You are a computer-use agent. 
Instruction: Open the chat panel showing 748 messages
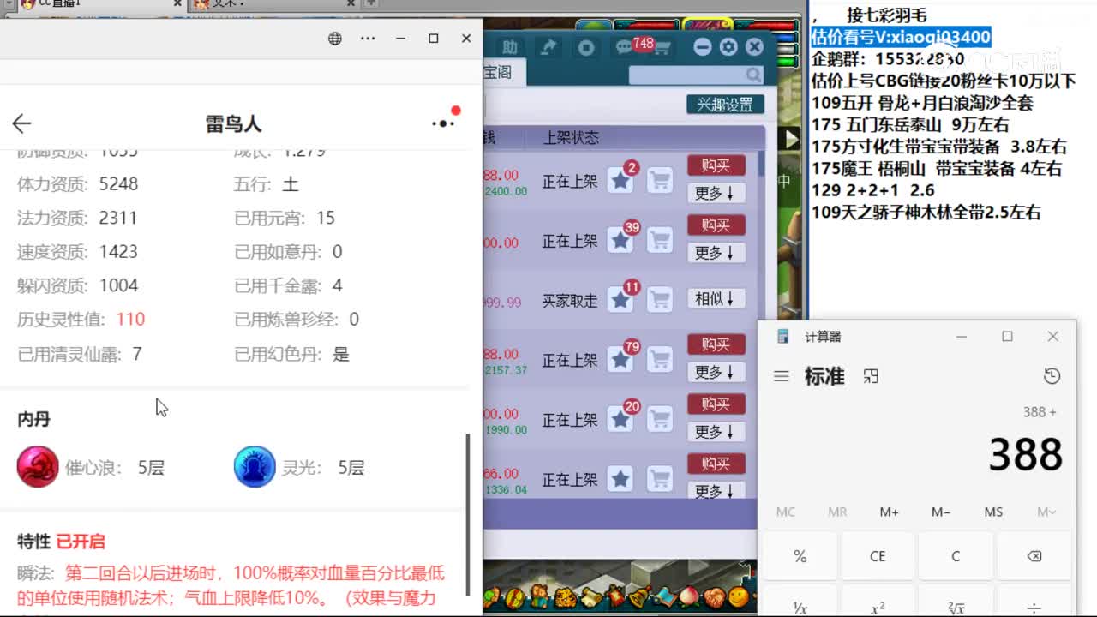[x=624, y=47]
